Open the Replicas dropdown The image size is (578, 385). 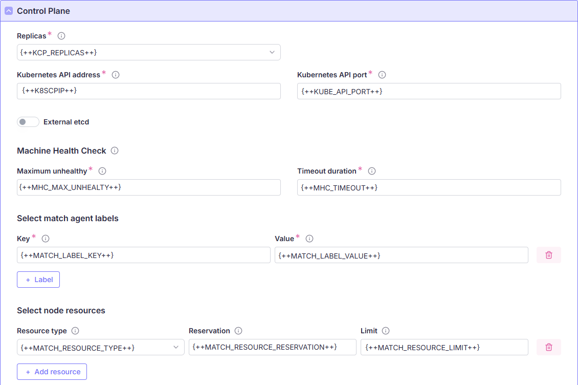tap(148, 52)
